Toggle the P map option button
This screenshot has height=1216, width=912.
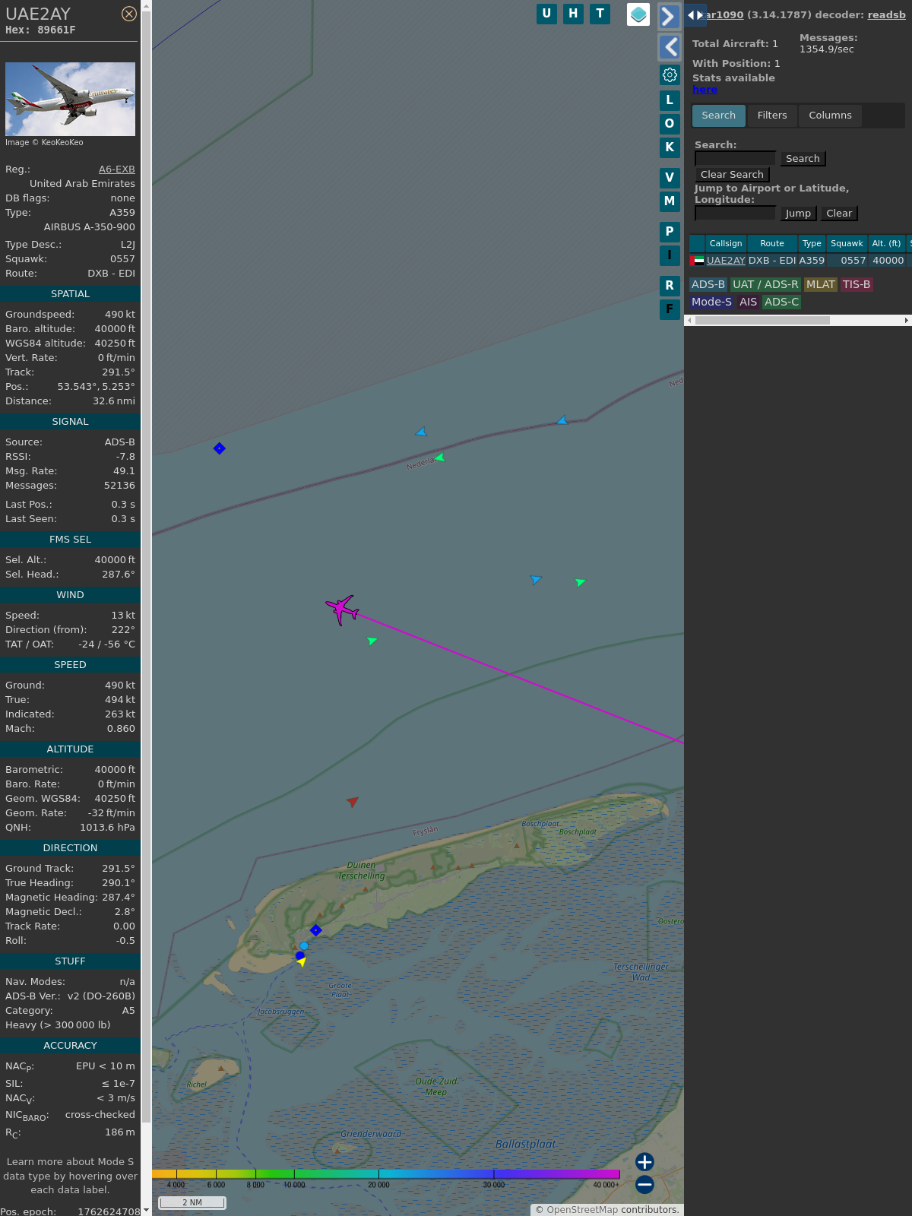coord(670,232)
